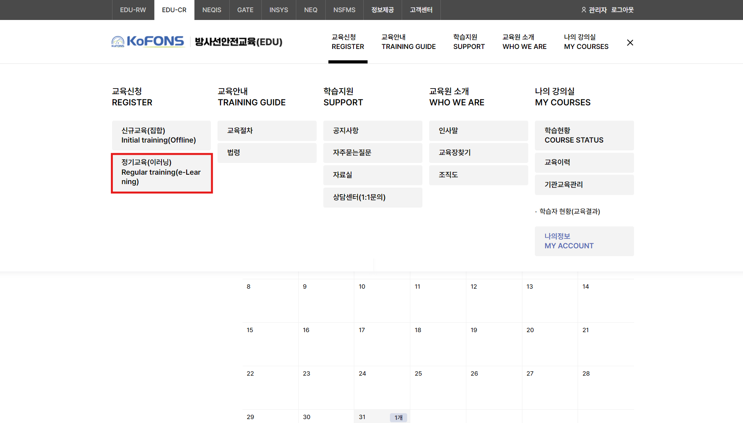Viewport: 743px width, 423px height.
Task: Close the mega menu with X icon
Action: tap(630, 42)
